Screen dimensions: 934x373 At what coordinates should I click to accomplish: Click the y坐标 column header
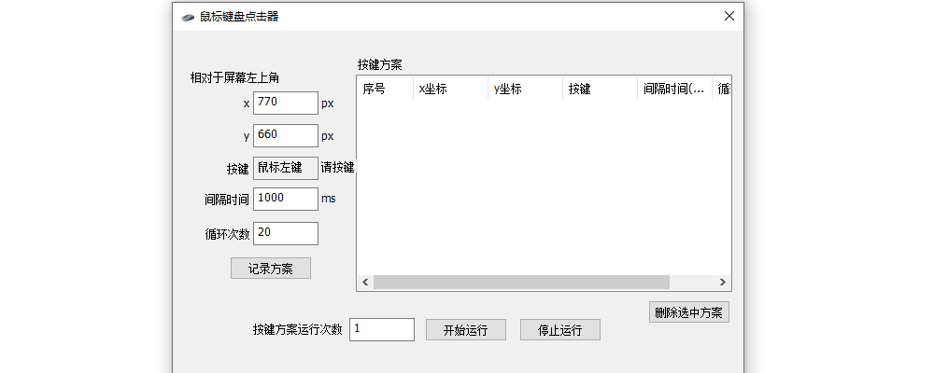pyautogui.click(x=525, y=90)
